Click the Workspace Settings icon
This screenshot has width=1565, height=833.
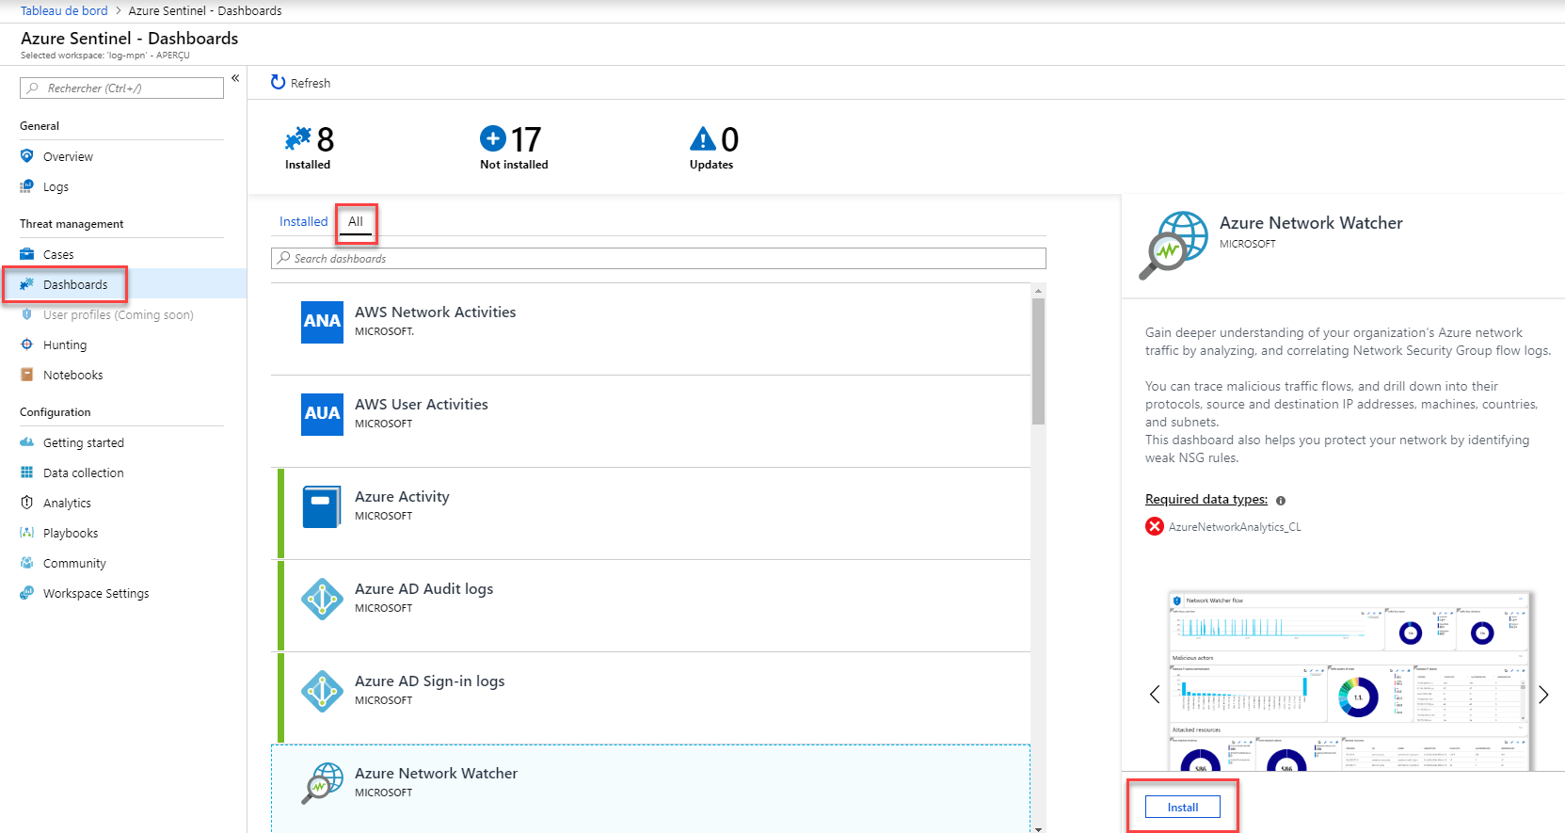tap(26, 593)
